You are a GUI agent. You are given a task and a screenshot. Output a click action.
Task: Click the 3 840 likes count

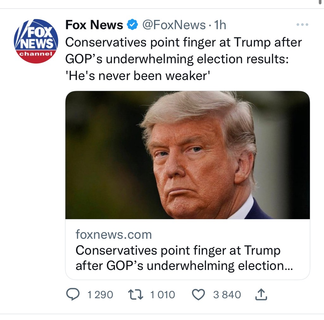pos(227,295)
